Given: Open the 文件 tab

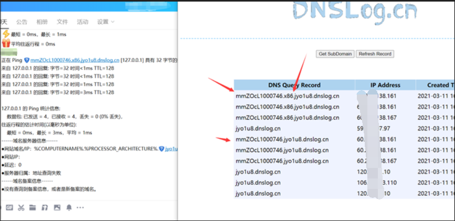Looking at the screenshot, I should (x=62, y=22).
